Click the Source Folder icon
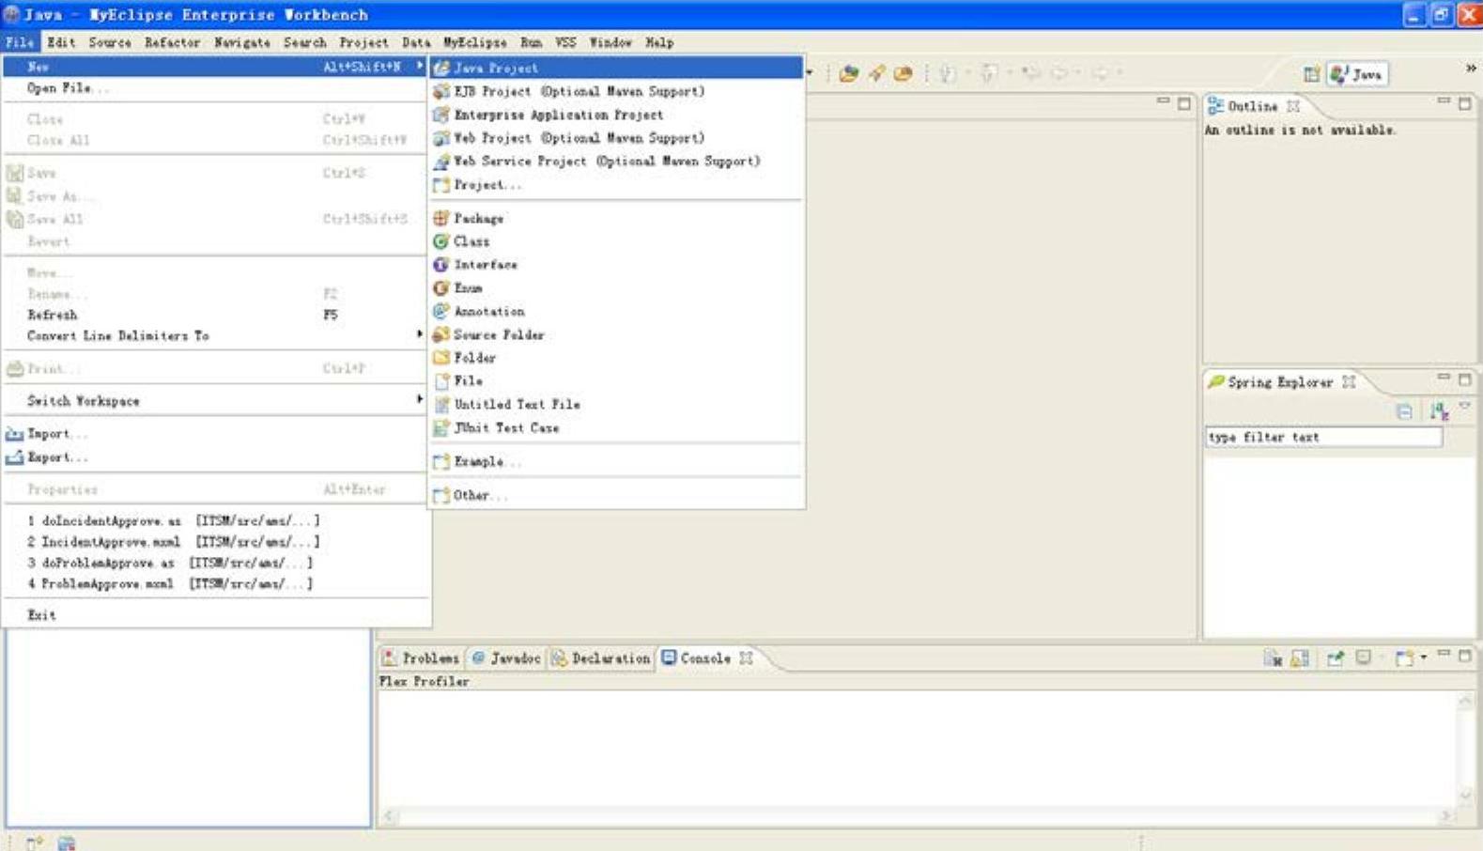The width and height of the screenshot is (1483, 851). pos(440,334)
